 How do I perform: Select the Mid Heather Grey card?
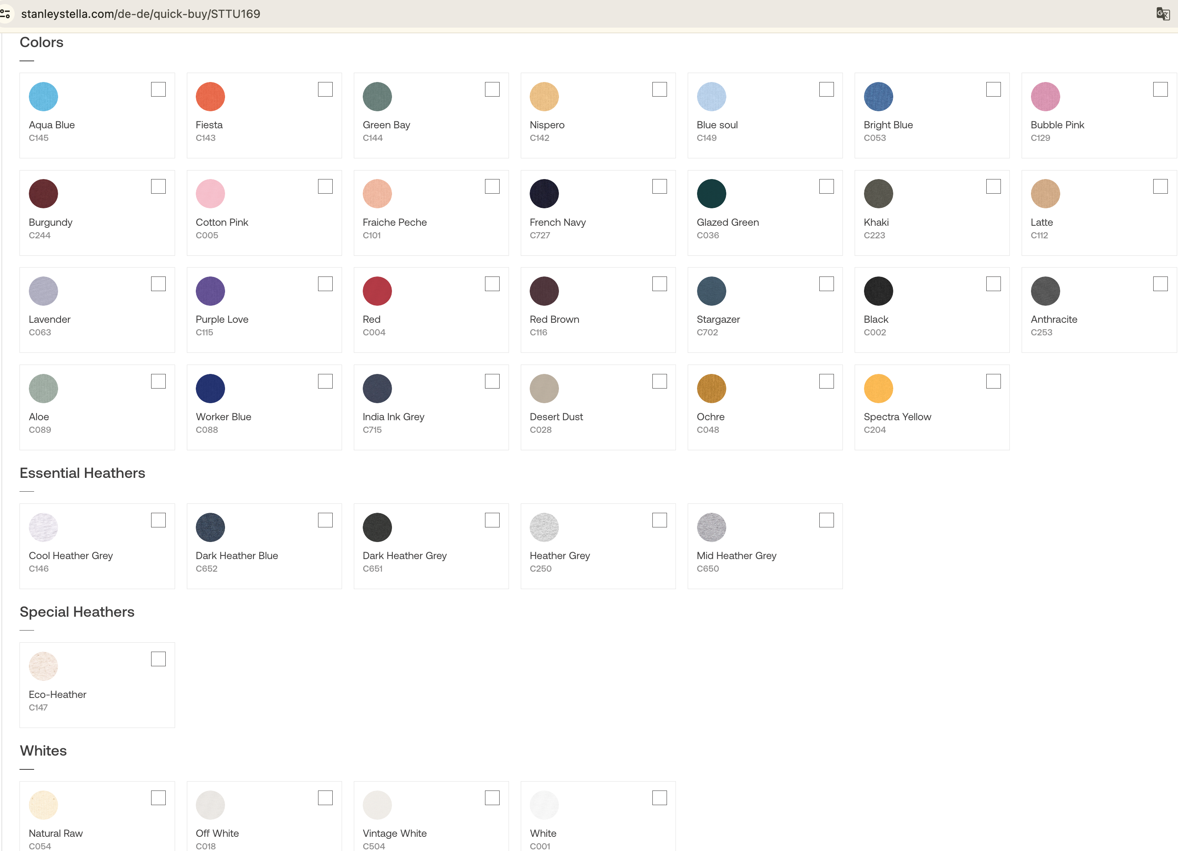click(x=764, y=546)
